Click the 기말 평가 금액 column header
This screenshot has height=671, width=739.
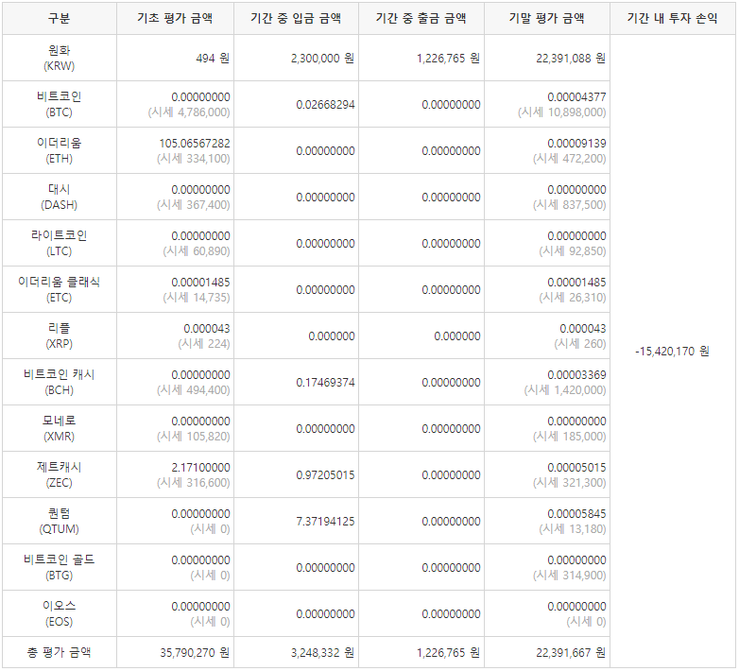tap(546, 19)
